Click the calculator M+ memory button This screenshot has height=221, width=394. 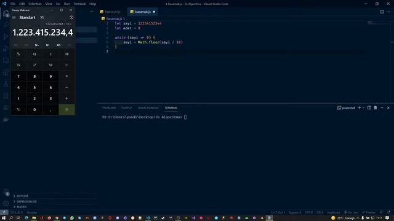click(x=37, y=45)
